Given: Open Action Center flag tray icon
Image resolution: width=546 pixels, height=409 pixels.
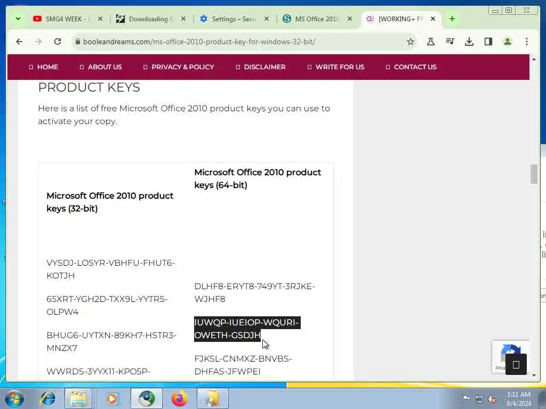Looking at the screenshot, I should 466,398.
